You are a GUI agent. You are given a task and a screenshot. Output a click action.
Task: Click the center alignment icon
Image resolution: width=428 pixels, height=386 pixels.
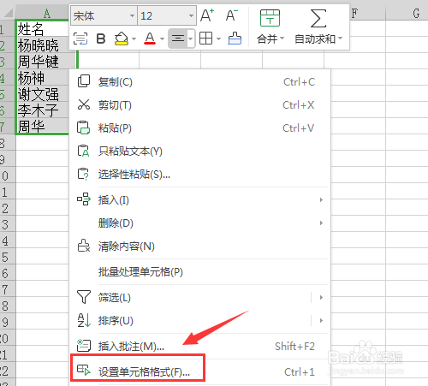tap(178, 39)
